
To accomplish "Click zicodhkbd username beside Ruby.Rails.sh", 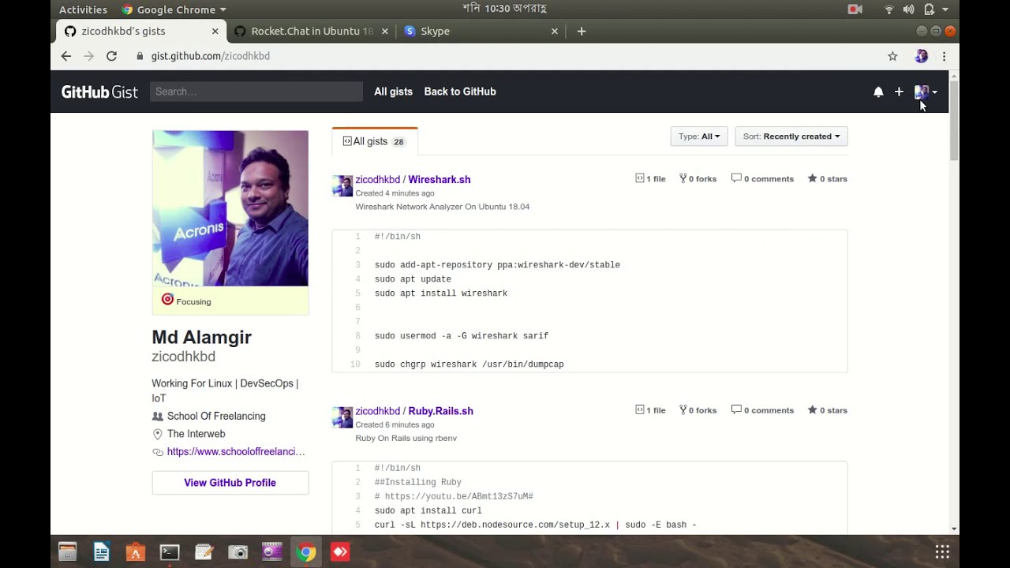I will pyautogui.click(x=377, y=411).
